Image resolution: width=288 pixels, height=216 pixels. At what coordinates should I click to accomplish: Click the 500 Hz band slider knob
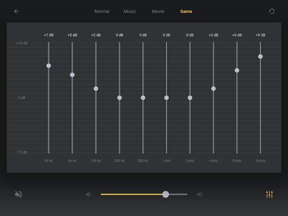click(143, 98)
